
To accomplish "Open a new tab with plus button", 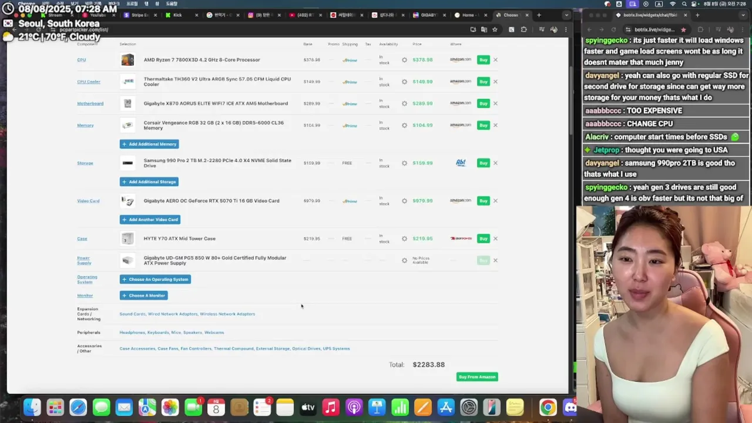I will 539,15.
